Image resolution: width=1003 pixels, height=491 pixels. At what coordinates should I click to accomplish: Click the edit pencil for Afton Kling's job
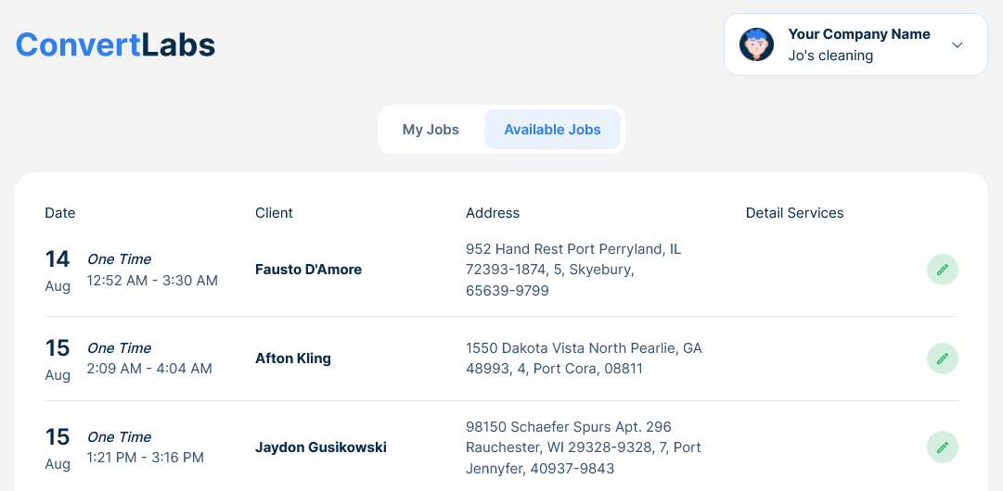tap(943, 359)
